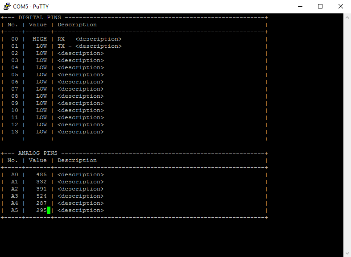Open the PuTTY system menu icon

point(7,6)
